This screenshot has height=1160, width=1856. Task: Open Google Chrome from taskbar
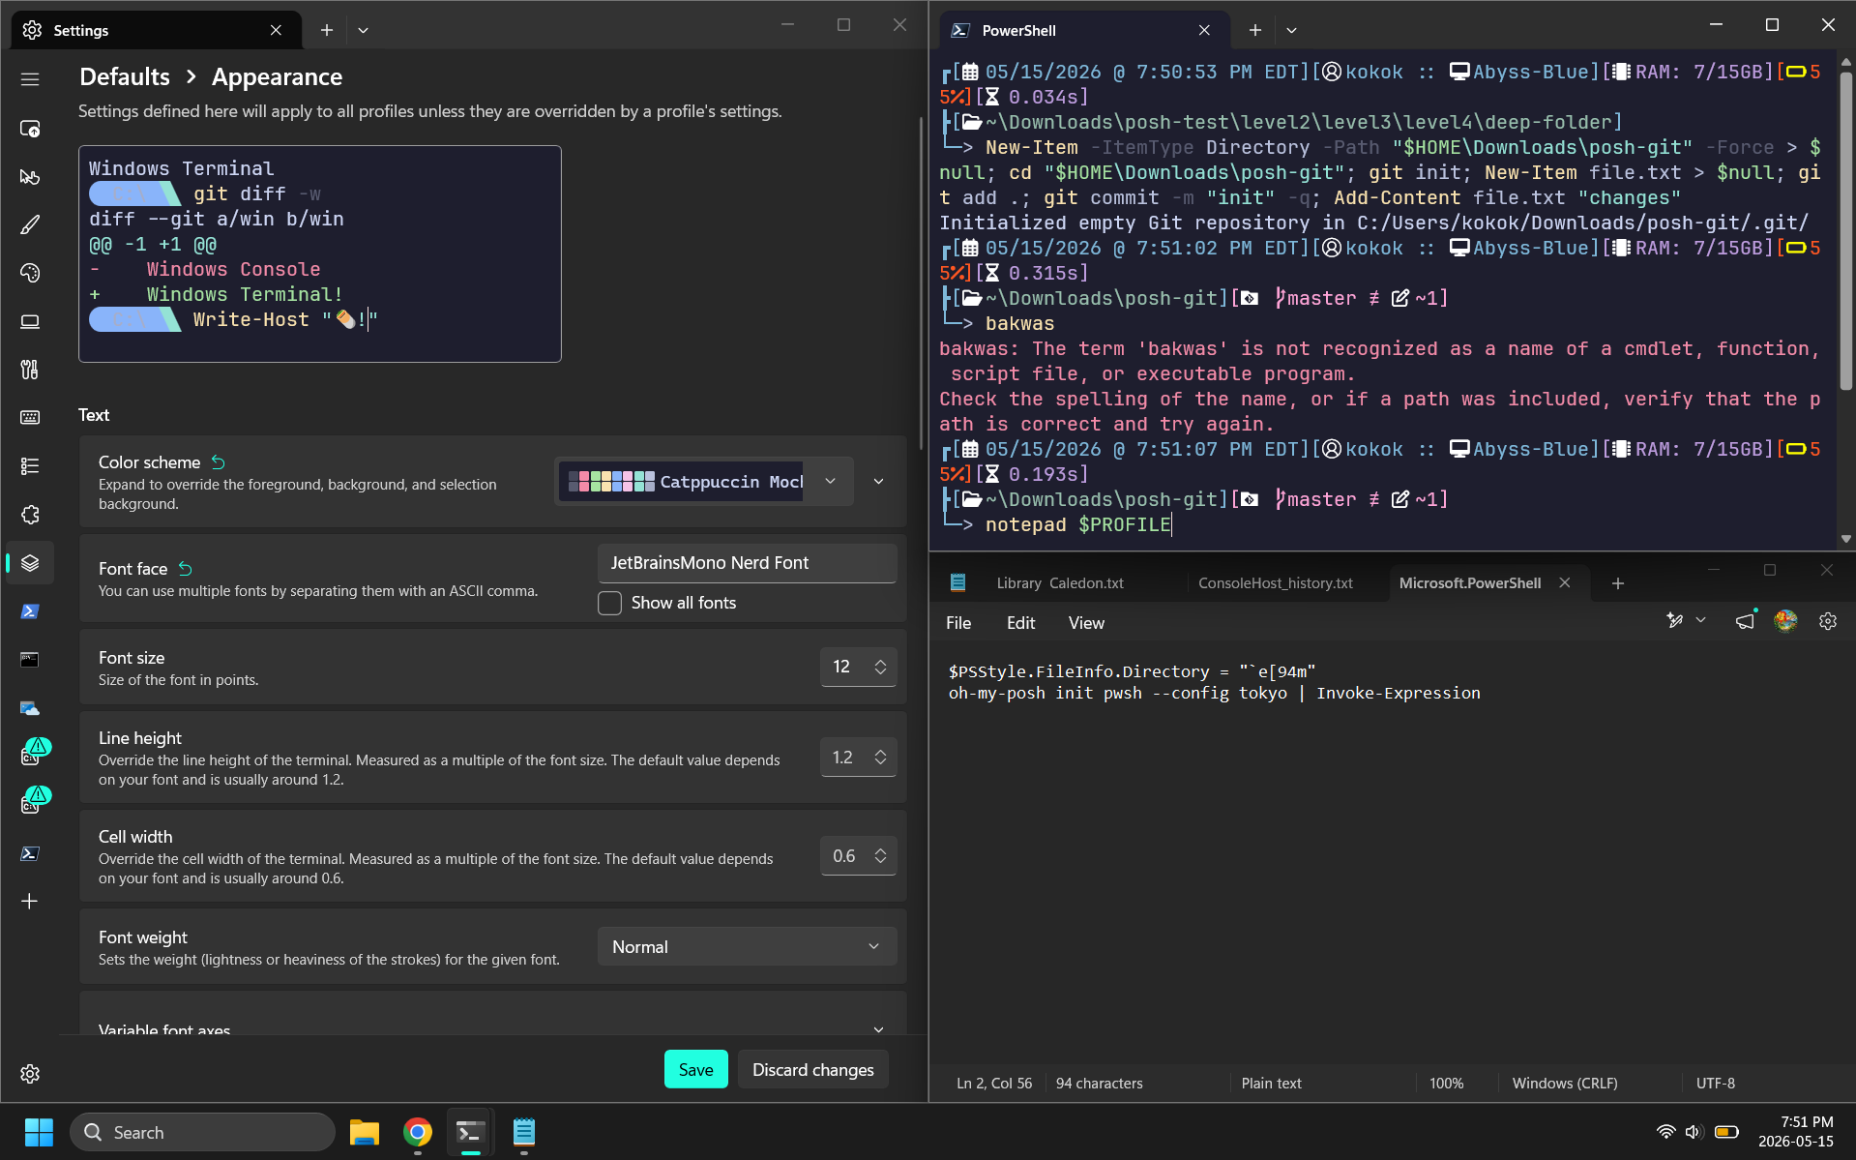[x=418, y=1132]
